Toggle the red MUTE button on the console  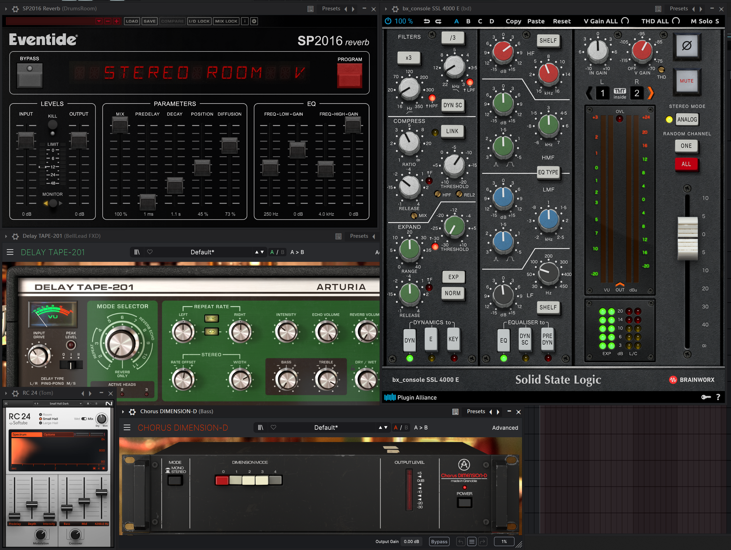687,81
